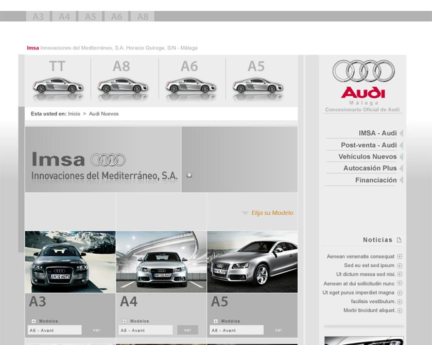Click the arrow marker beside Vehículos Nuevos
Viewport: 432px width, 345px height.
point(401,157)
